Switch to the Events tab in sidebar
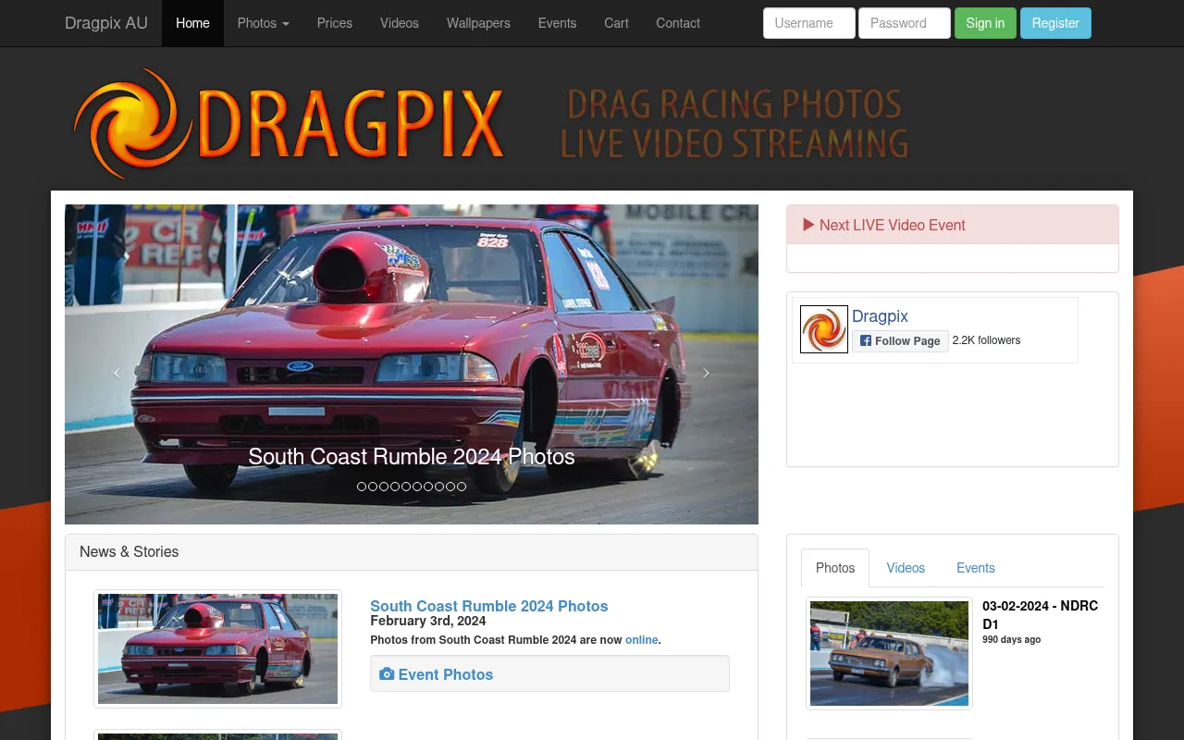Image resolution: width=1184 pixels, height=740 pixels. coord(976,568)
